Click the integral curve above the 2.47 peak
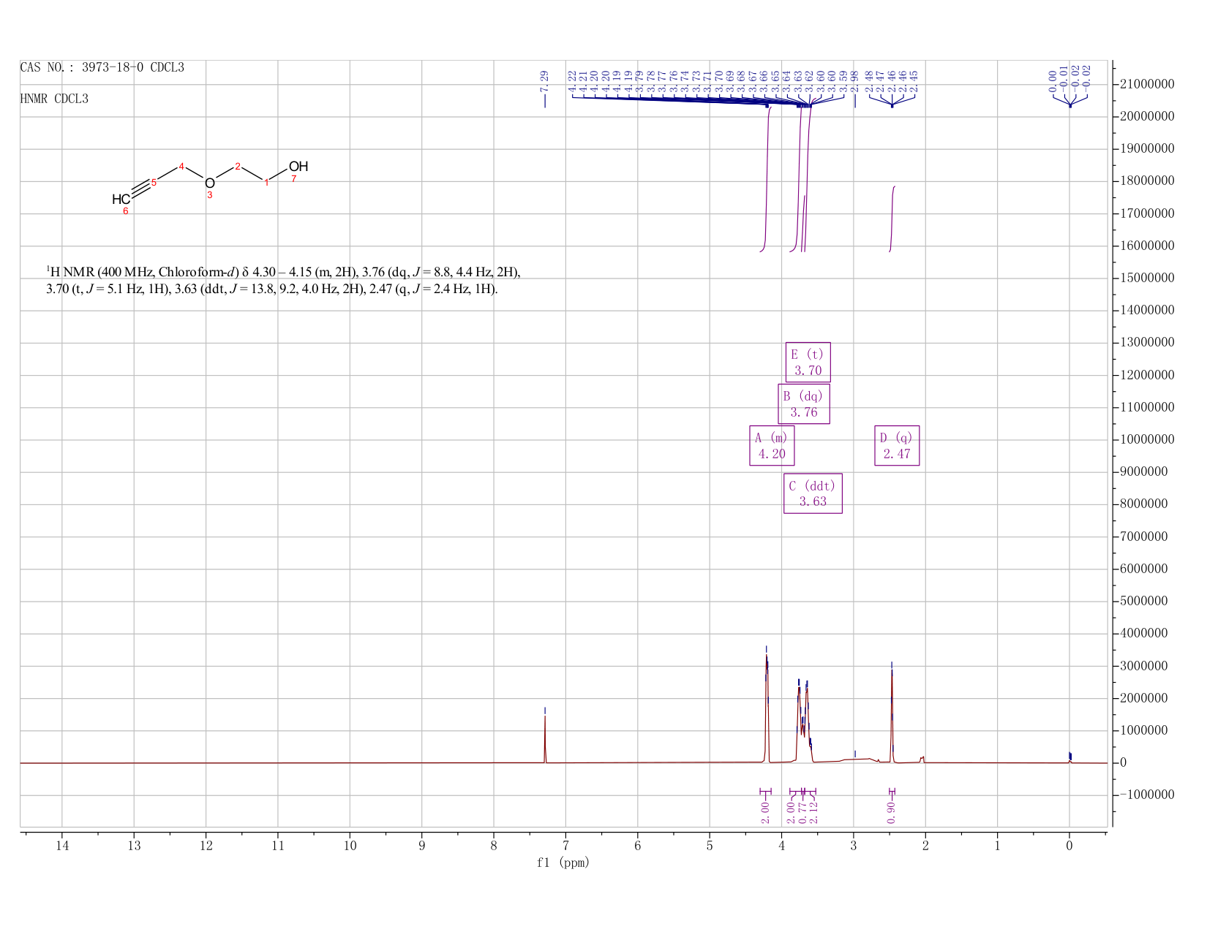 click(892, 219)
